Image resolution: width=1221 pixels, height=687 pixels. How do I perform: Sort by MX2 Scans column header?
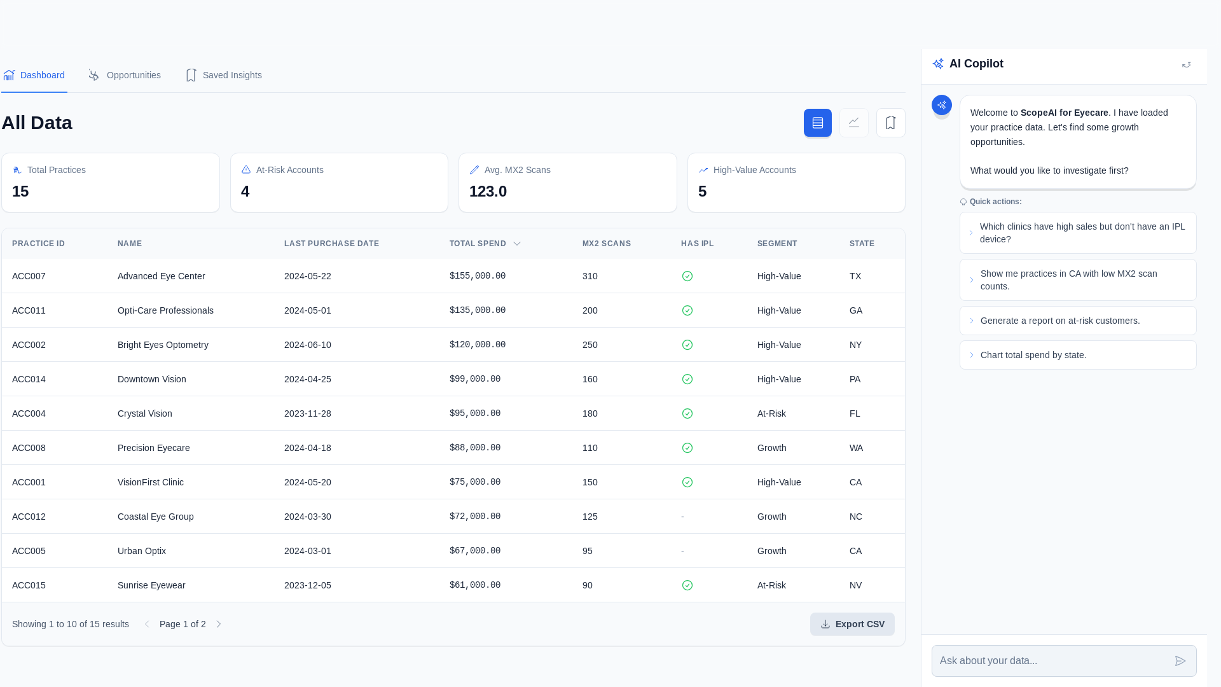point(607,244)
